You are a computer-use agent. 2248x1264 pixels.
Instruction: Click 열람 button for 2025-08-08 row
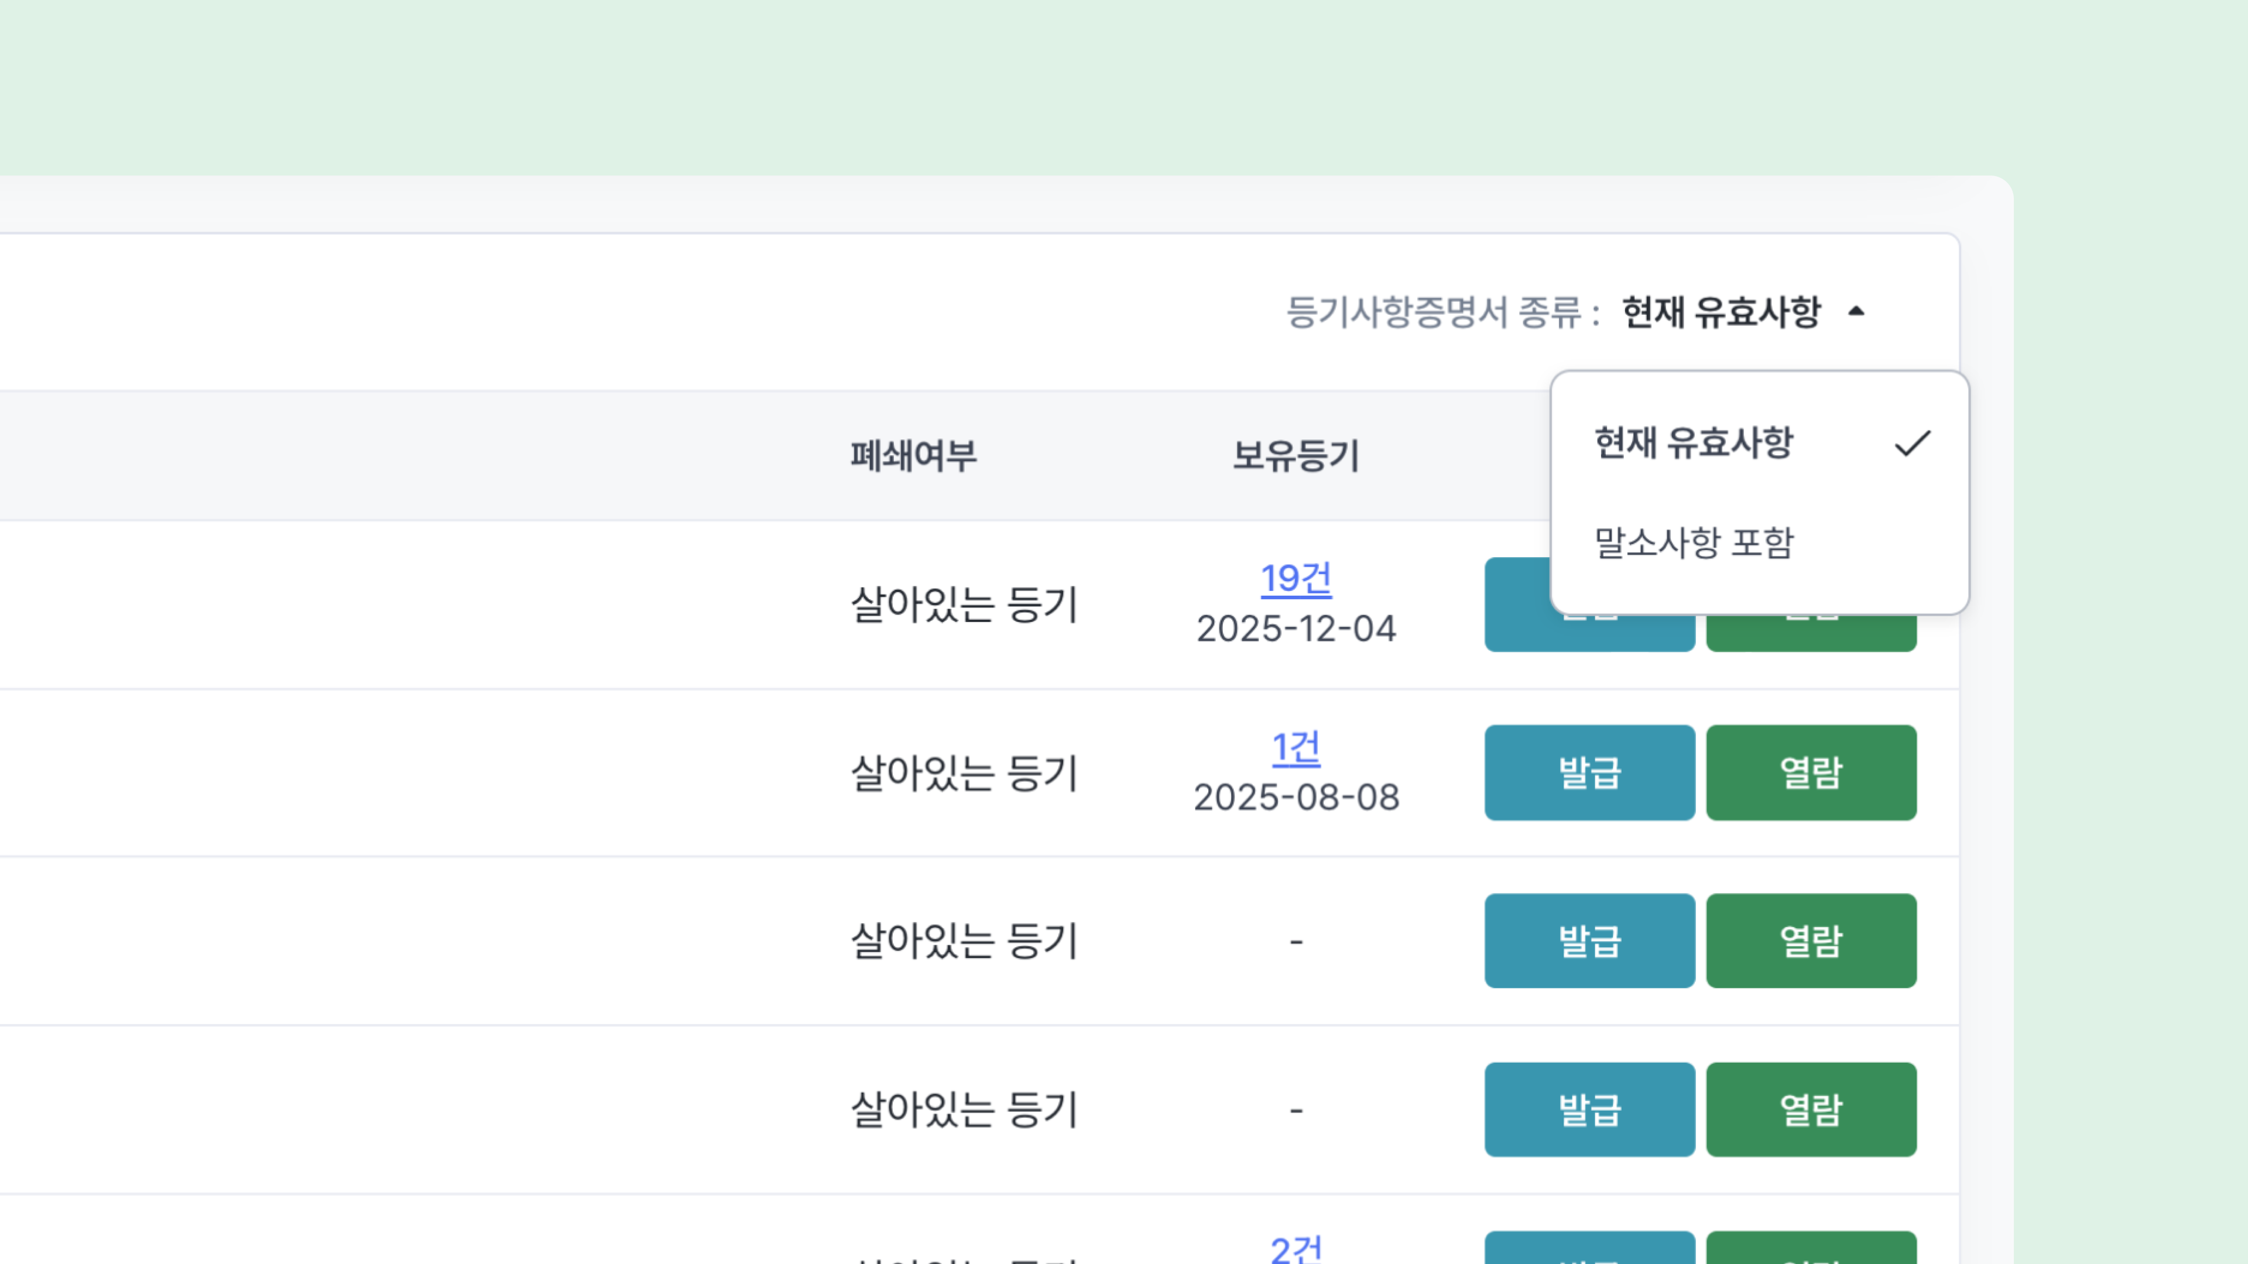click(1811, 773)
